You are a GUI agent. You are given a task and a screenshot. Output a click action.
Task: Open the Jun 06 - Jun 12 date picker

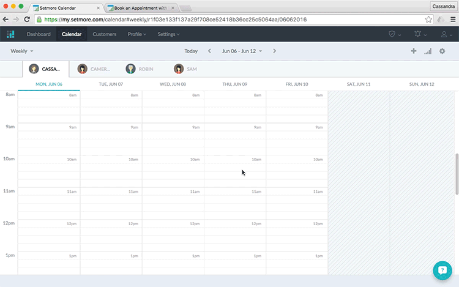pyautogui.click(x=242, y=51)
